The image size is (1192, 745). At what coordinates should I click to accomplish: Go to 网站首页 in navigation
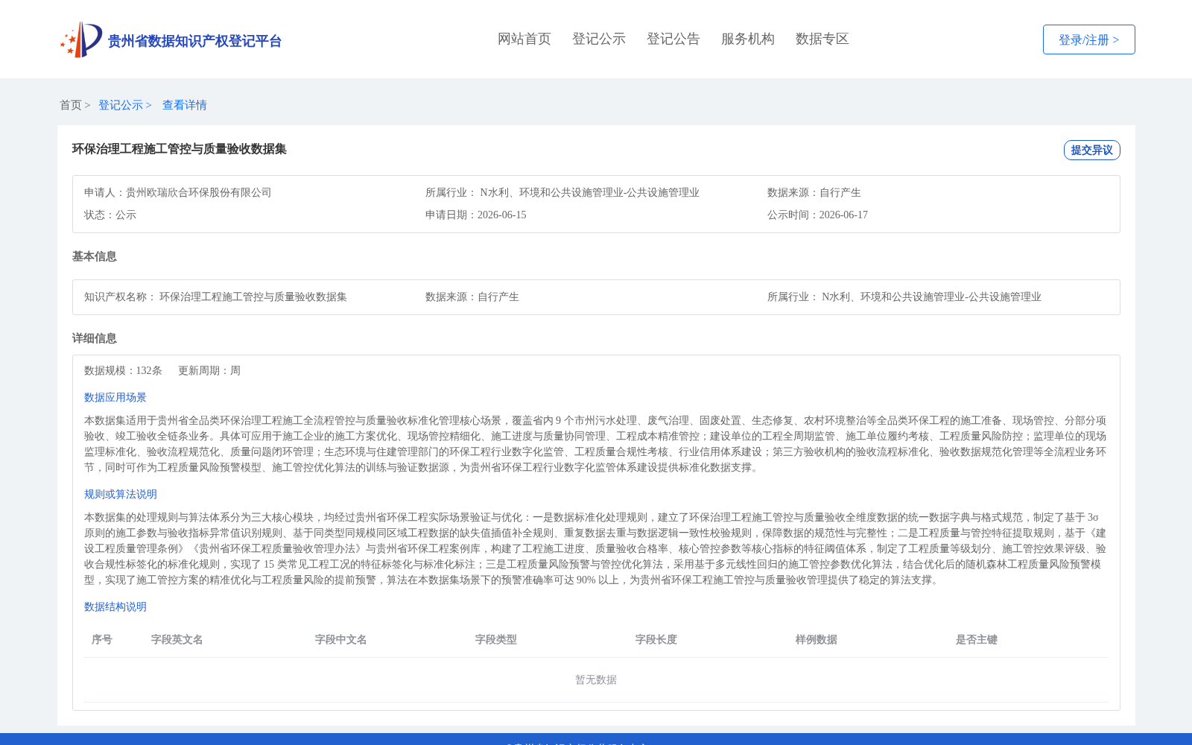(x=524, y=39)
